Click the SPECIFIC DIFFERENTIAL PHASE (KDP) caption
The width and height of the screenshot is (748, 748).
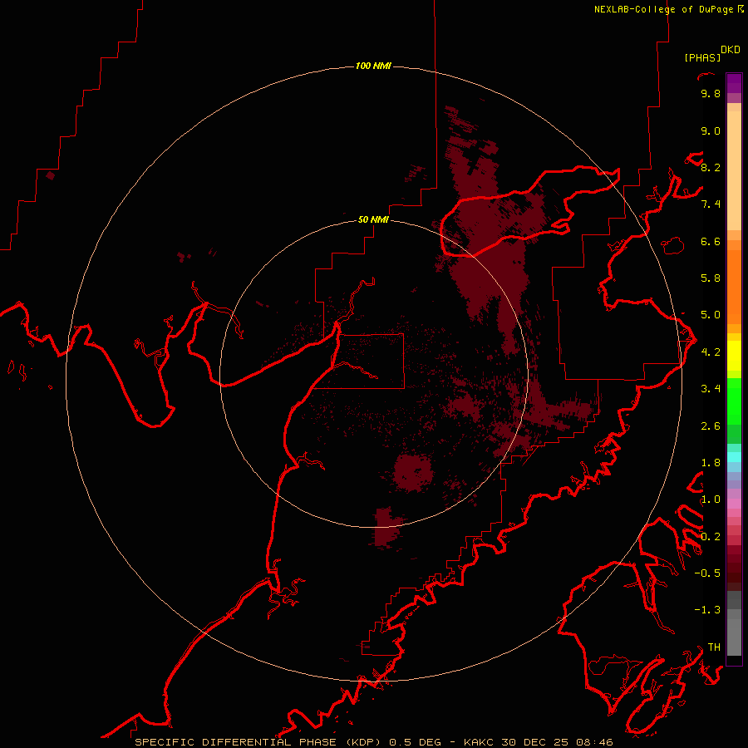(258, 742)
